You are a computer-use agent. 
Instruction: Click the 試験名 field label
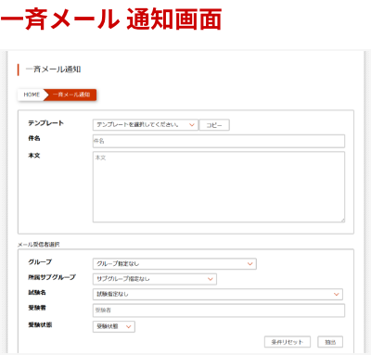pos(37,292)
